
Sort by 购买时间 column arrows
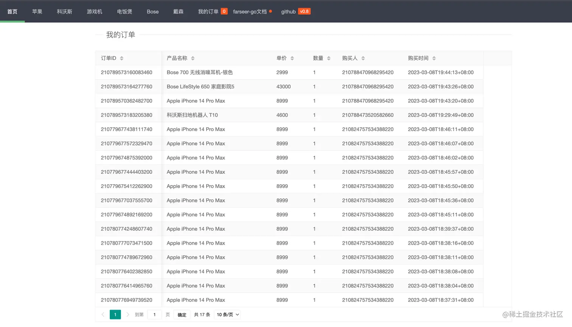(x=434, y=58)
